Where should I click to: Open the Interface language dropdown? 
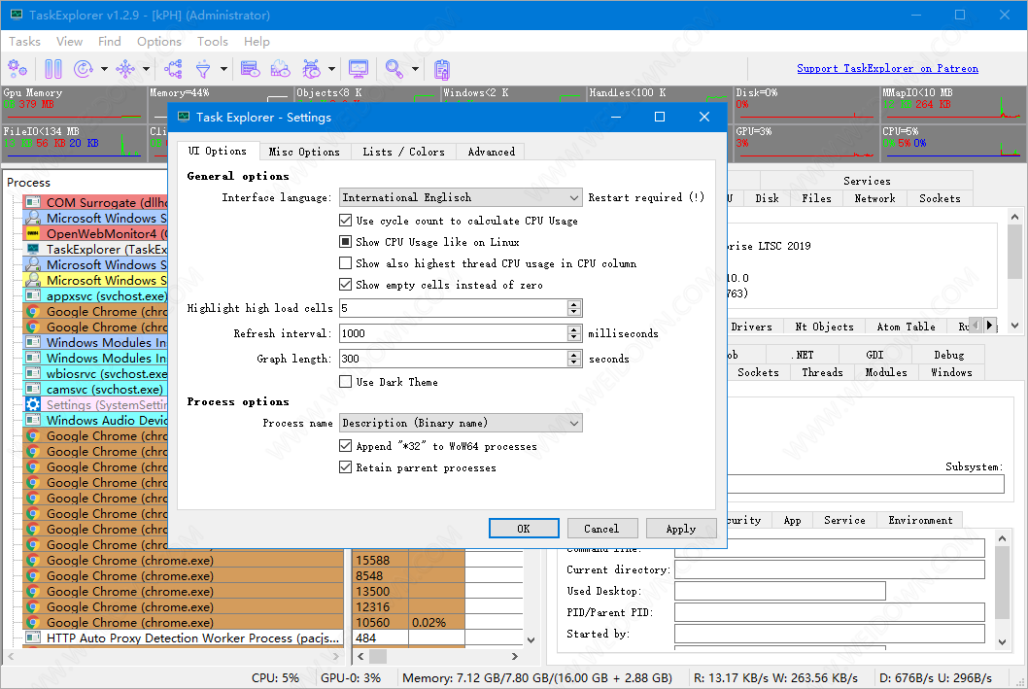[461, 197]
